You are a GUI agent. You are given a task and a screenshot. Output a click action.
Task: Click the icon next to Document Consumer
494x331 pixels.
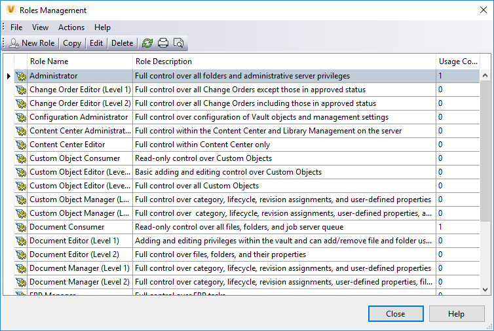click(21, 227)
